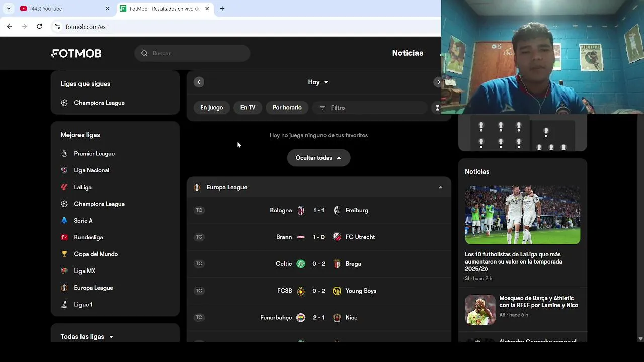Open browser tab search dropdown
The image size is (644, 362).
(x=8, y=9)
